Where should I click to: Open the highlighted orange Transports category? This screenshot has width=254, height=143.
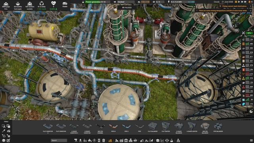coord(110,140)
